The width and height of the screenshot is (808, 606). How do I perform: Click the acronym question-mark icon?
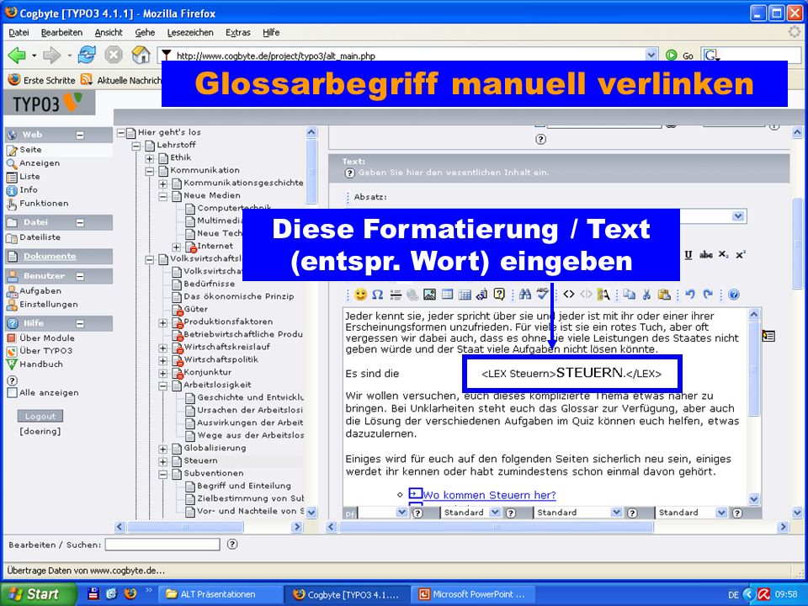pyautogui.click(x=499, y=295)
